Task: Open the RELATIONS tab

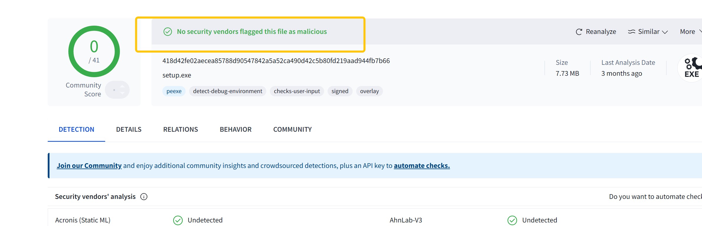Action: pyautogui.click(x=181, y=129)
